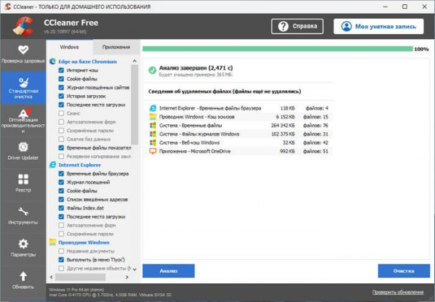Click the 264 342 КБ size value
This screenshot has height=302, width=435.
point(283,126)
